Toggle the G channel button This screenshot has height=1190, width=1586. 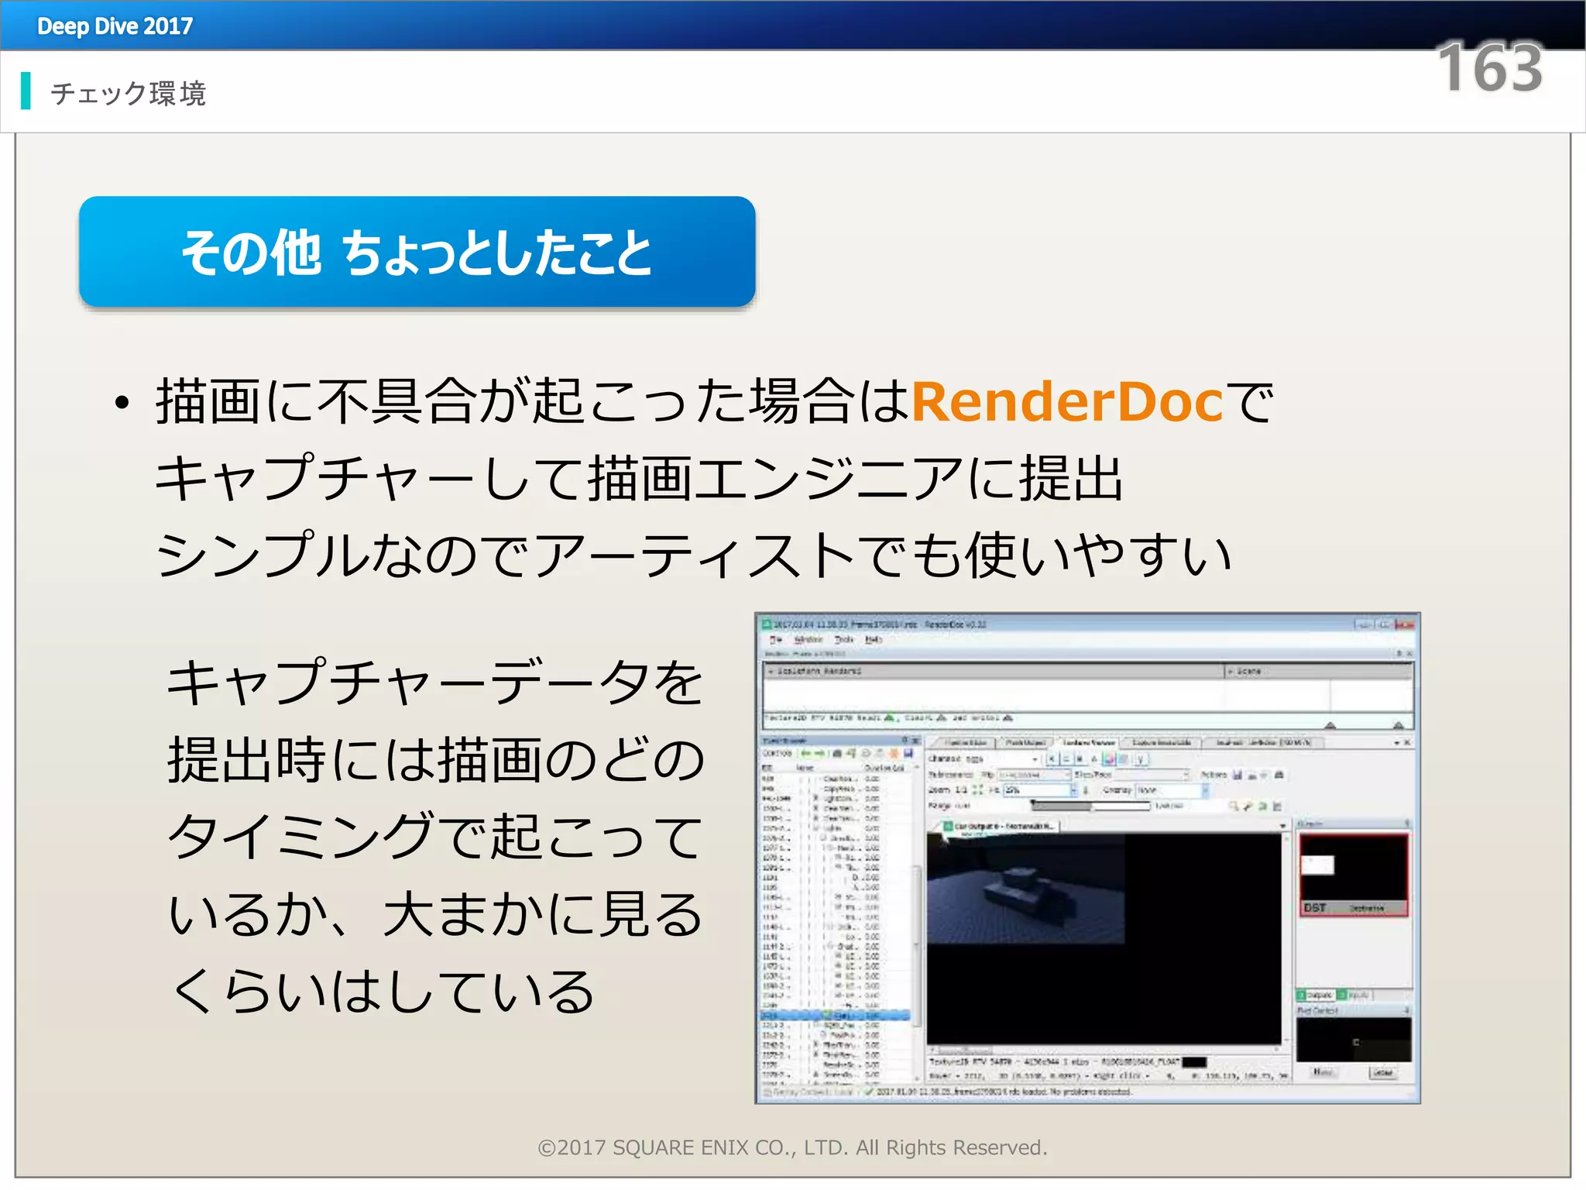coord(1066,759)
